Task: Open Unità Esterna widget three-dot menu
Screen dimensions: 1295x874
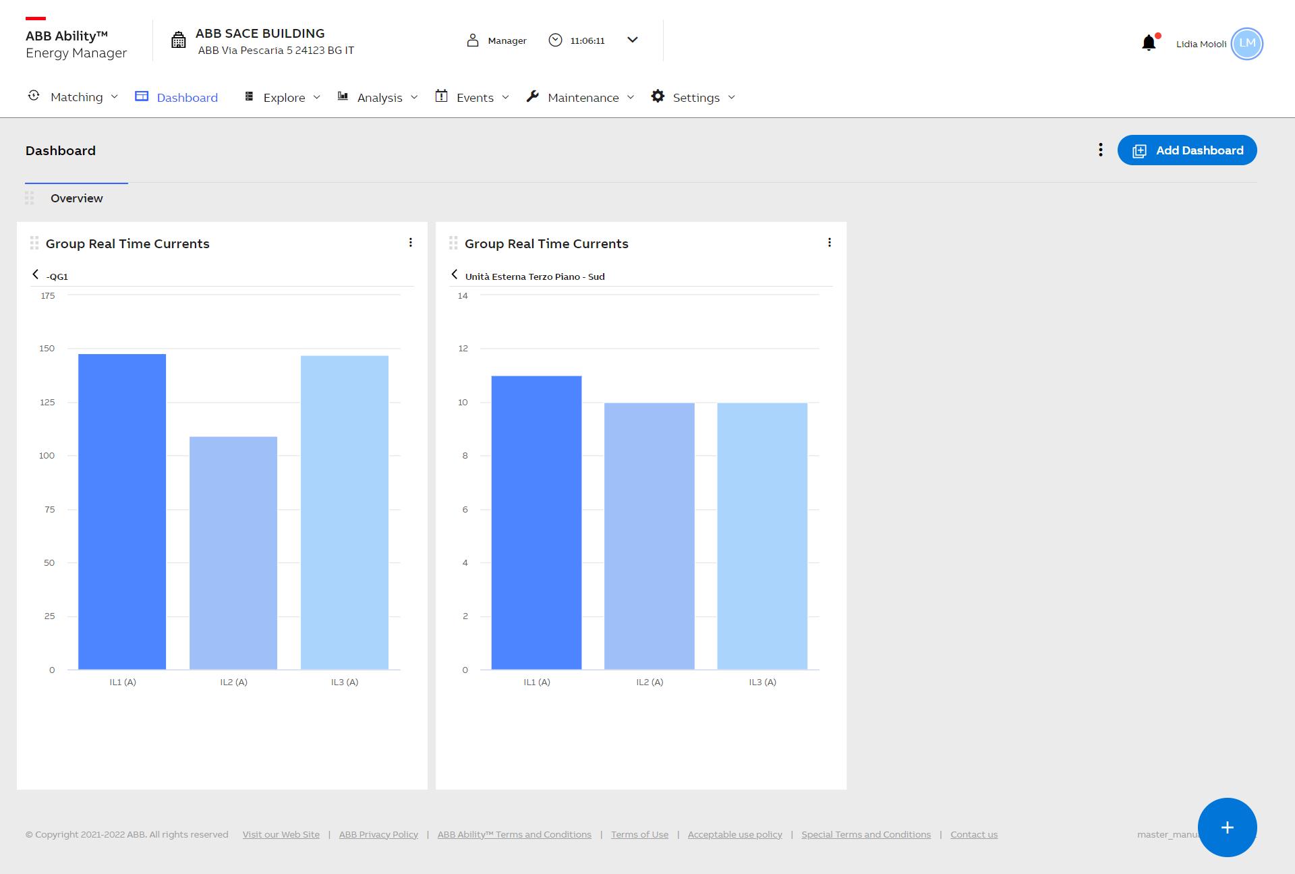Action: pos(830,243)
